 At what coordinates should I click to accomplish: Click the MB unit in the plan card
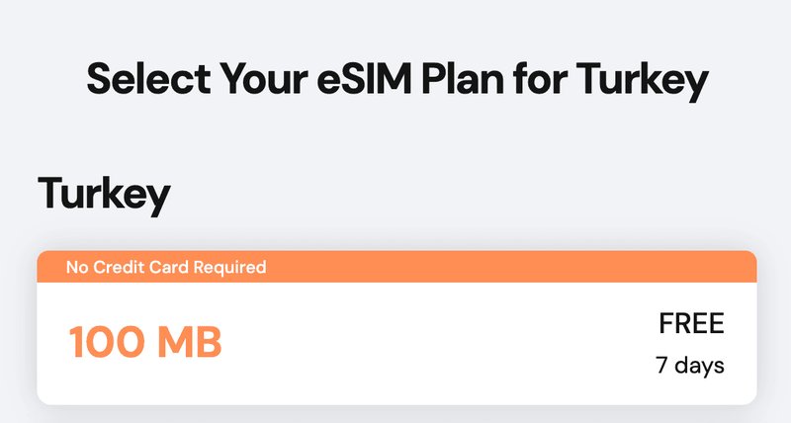[189, 342]
